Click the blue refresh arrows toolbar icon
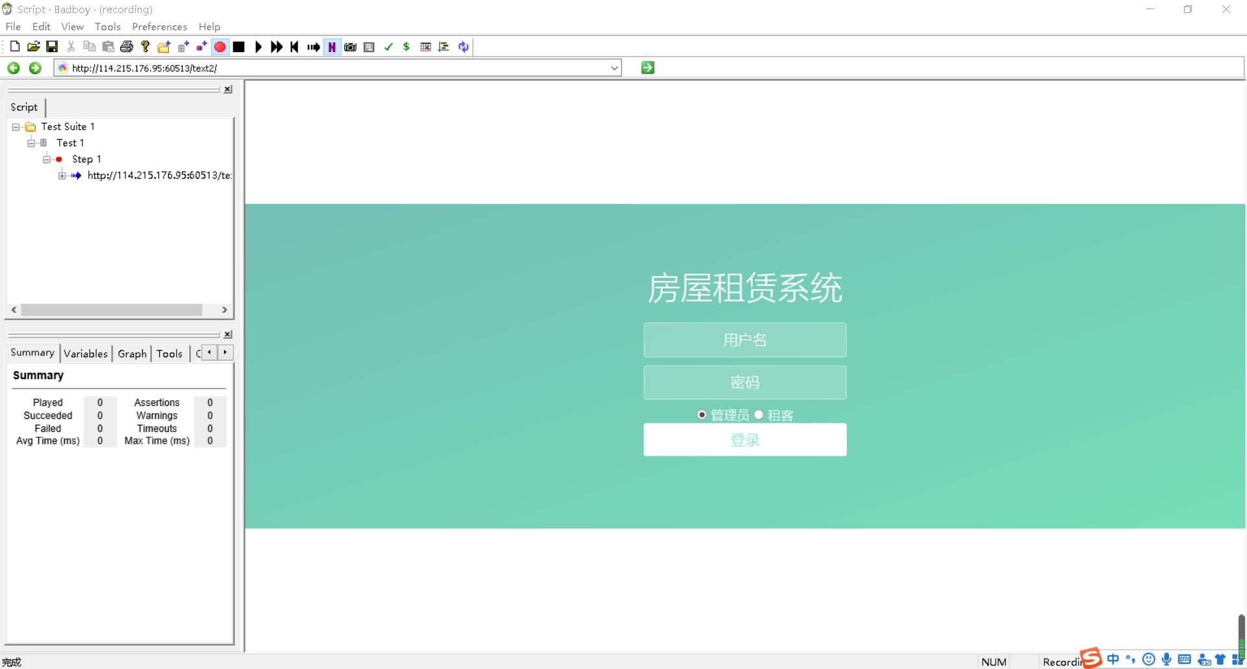Image resolution: width=1247 pixels, height=669 pixels. pos(463,47)
